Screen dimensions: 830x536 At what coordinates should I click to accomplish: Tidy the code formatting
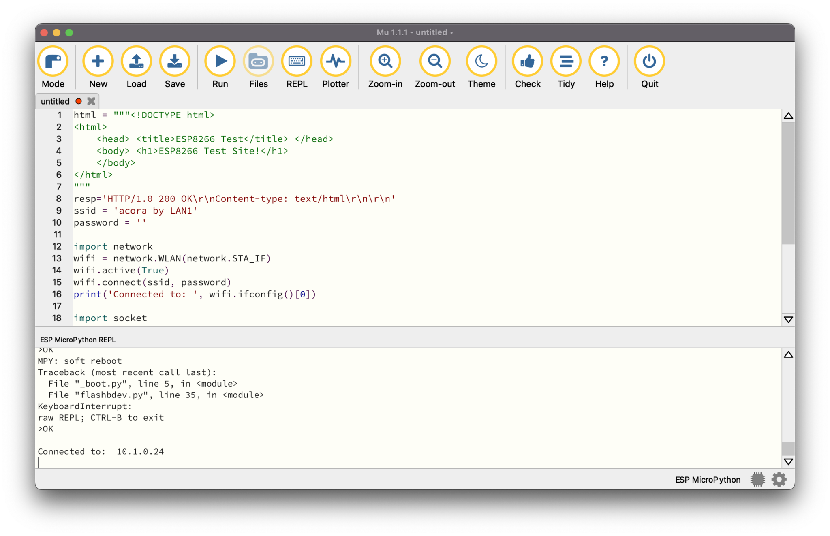click(x=565, y=61)
